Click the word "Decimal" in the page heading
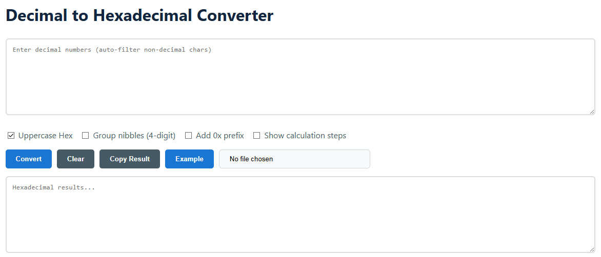The width and height of the screenshot is (601, 257). tap(36, 15)
